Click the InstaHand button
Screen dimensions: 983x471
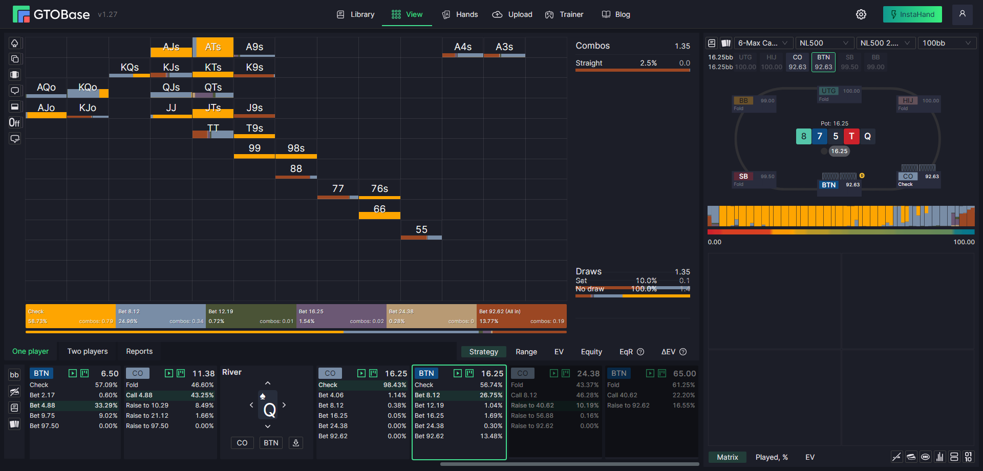[912, 14]
